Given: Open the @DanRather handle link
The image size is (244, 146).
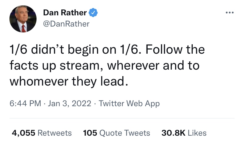Looking at the screenshot, I should (66, 24).
